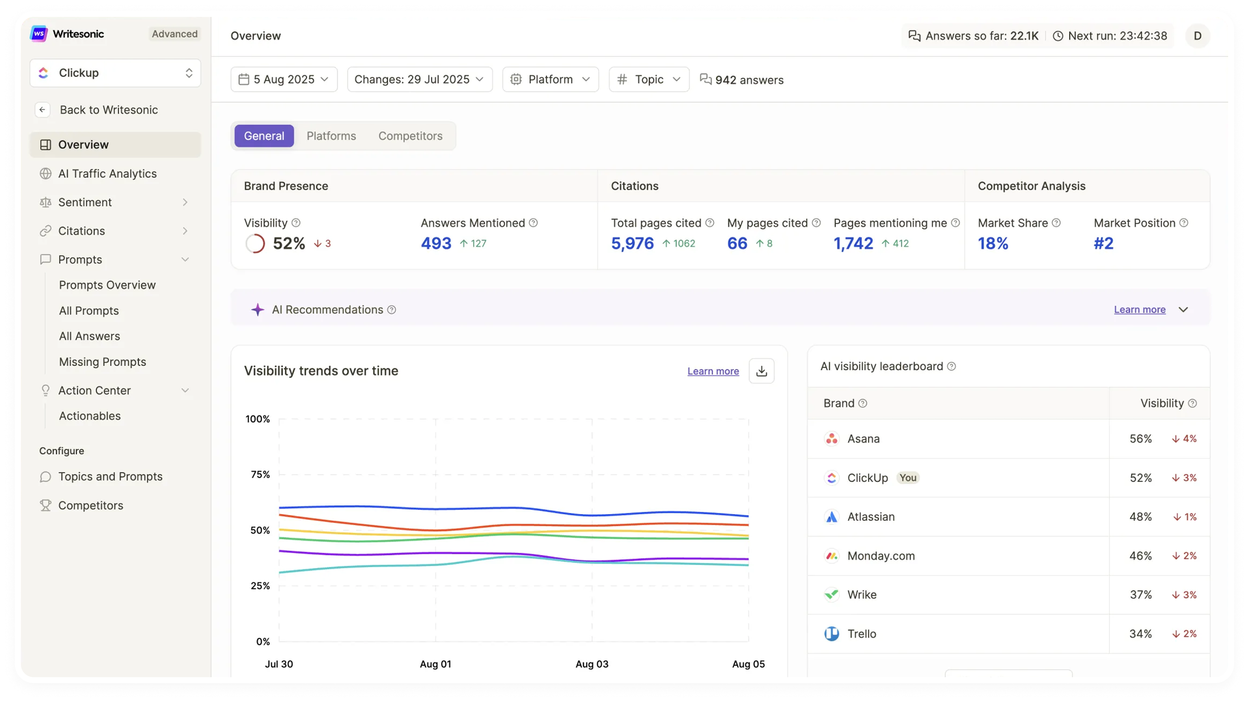Screen dimensions: 1249x702
Task: Collapse the Action Center section
Action: point(185,390)
